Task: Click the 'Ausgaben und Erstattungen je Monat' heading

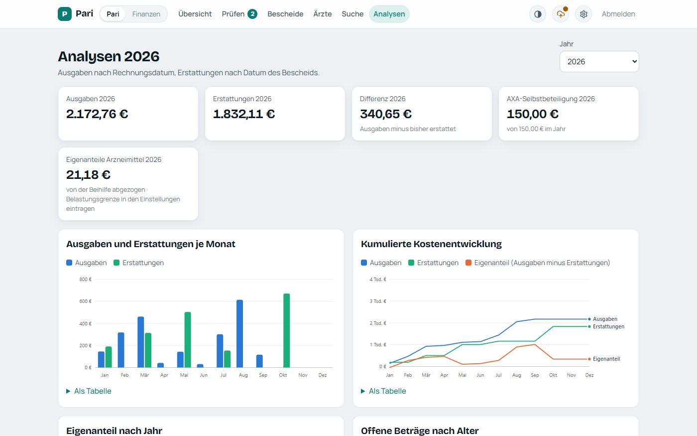Action: [151, 244]
